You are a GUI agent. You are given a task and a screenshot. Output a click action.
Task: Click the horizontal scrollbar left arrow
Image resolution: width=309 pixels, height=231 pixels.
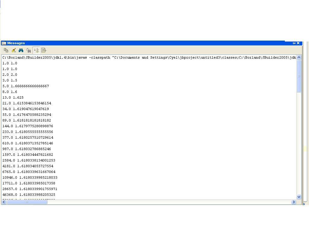pyautogui.click(x=4, y=202)
